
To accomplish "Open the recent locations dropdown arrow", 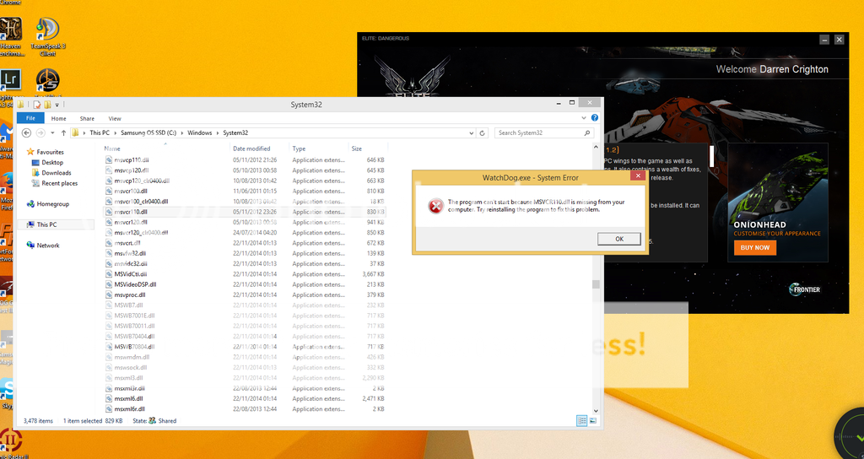I will (52, 132).
